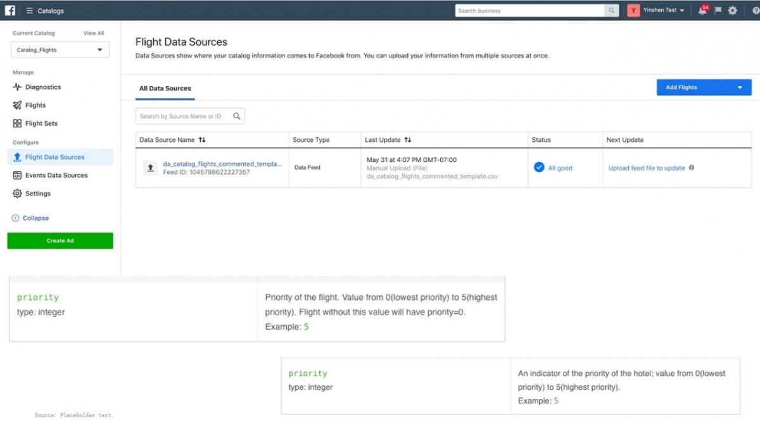The width and height of the screenshot is (760, 422).
Task: Select the All Data Sources tab
Action: click(165, 89)
